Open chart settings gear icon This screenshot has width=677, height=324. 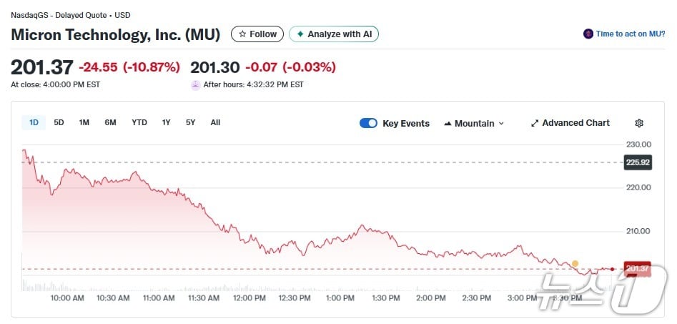[639, 123]
